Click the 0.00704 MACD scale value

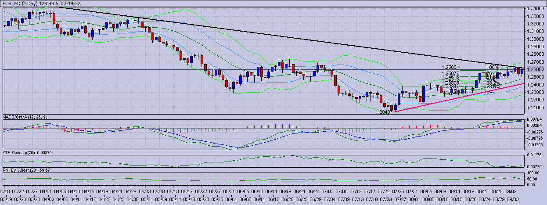pos(536,119)
